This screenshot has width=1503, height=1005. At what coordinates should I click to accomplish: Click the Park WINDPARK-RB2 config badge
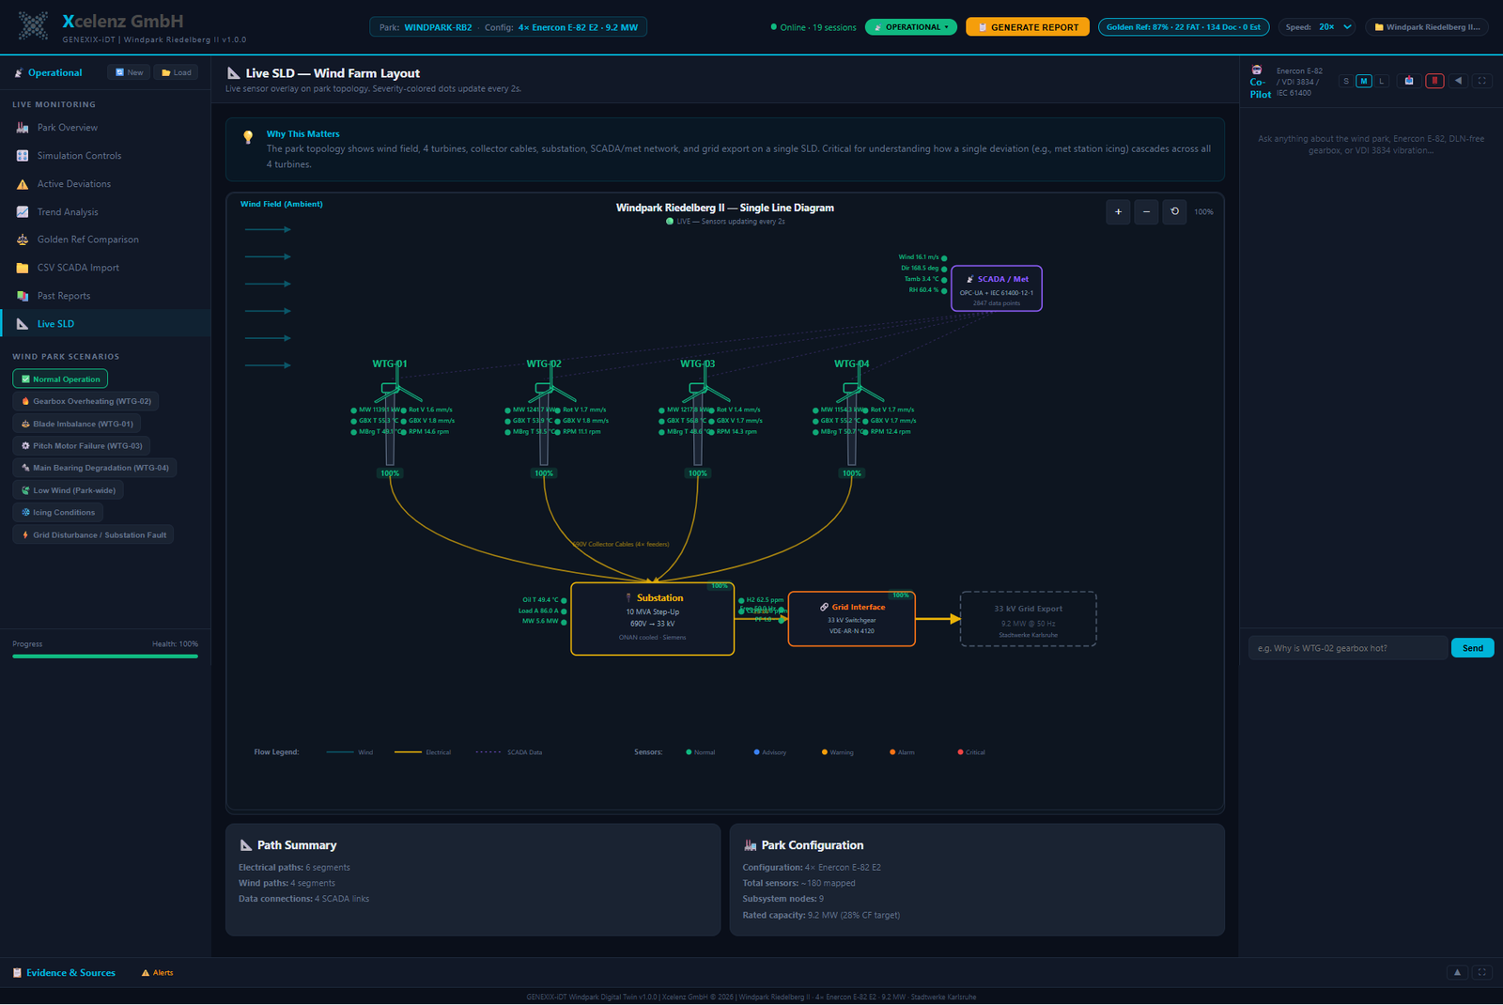coord(508,27)
